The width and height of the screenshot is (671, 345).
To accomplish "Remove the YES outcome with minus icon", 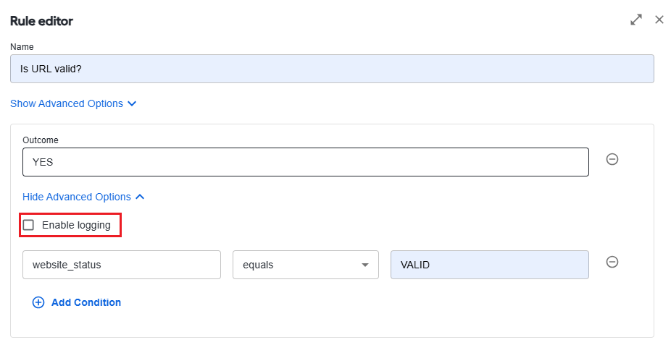I will click(612, 159).
